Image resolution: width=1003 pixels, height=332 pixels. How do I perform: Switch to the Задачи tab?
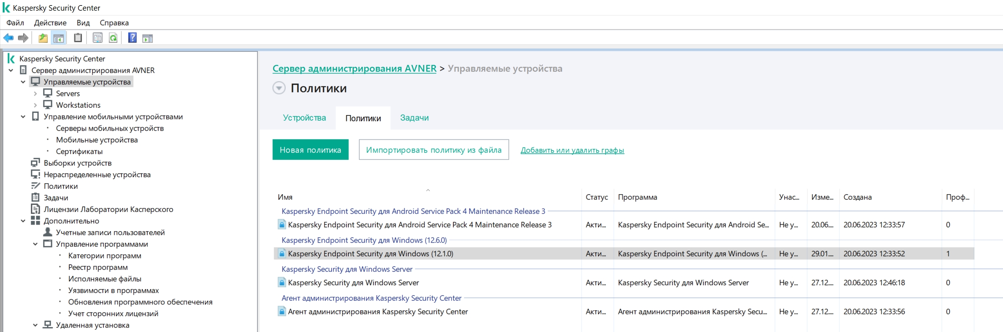(414, 118)
